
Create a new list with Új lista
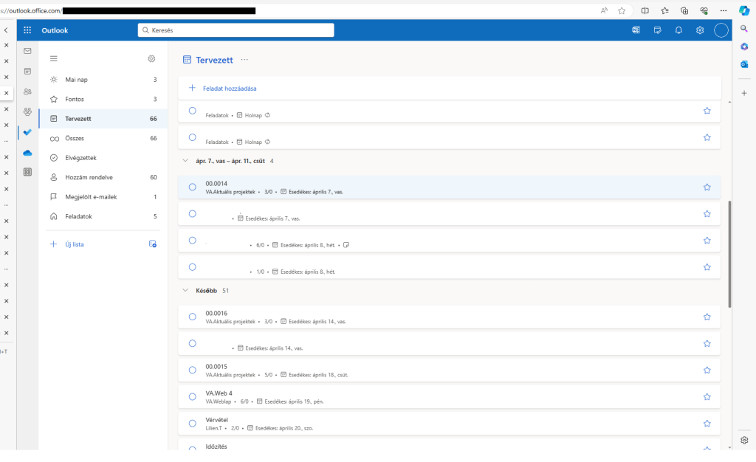click(x=74, y=244)
